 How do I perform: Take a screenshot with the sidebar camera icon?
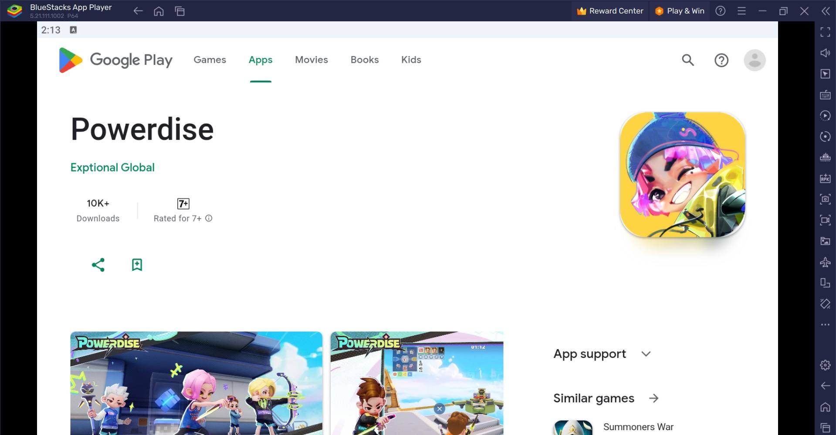(825, 199)
